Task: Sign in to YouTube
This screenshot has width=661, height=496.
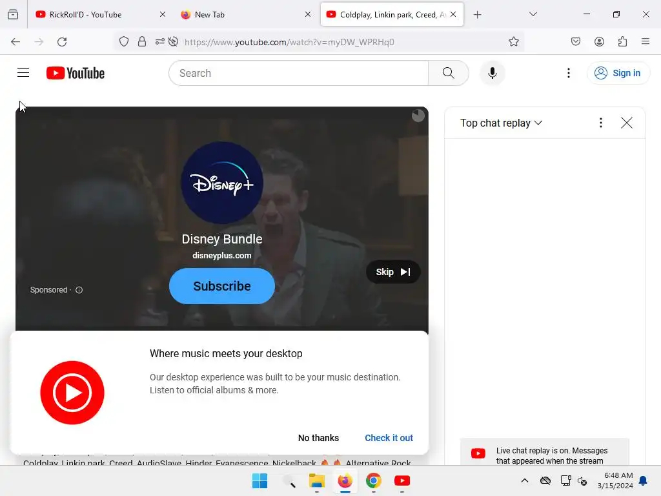Action: pos(618,73)
